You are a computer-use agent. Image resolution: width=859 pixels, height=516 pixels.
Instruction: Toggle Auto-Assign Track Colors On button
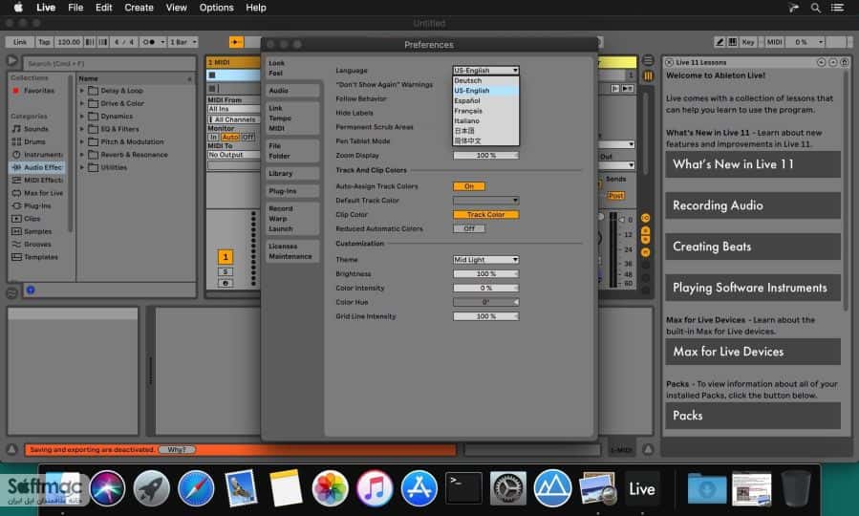(469, 186)
